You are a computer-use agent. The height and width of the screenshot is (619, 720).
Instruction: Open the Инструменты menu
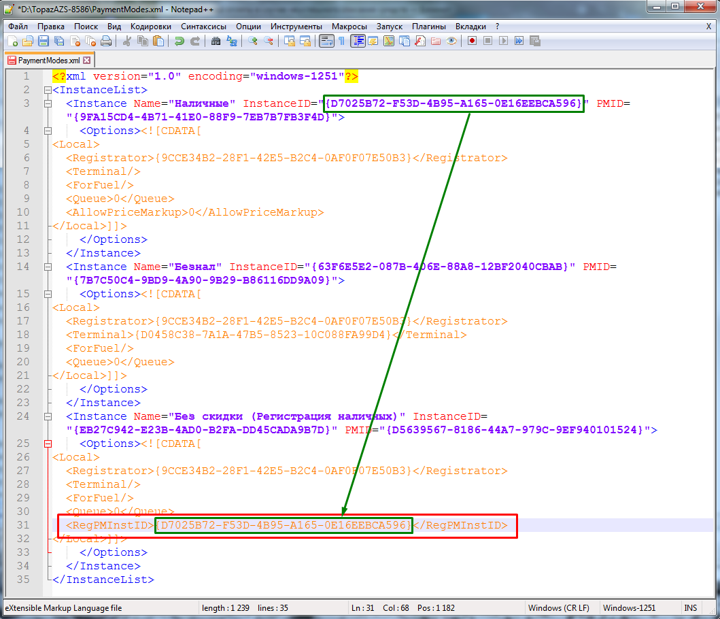pyautogui.click(x=296, y=27)
